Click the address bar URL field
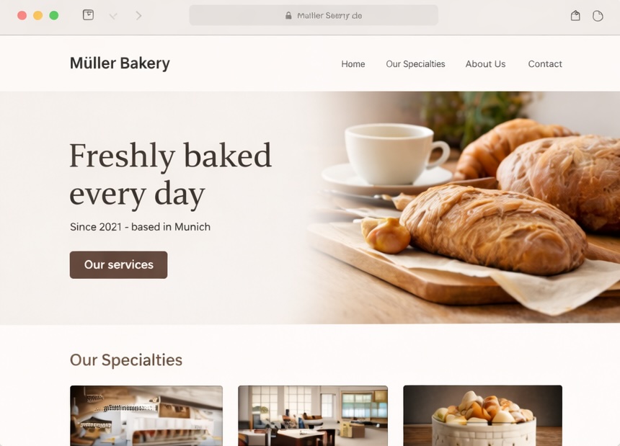This screenshot has width=620, height=446. (314, 15)
